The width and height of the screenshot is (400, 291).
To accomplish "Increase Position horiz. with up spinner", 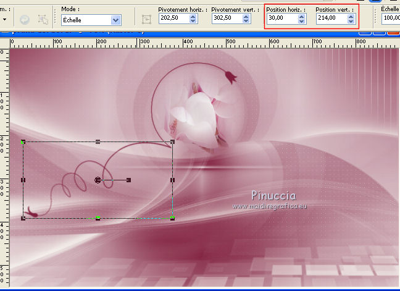I will pos(301,16).
